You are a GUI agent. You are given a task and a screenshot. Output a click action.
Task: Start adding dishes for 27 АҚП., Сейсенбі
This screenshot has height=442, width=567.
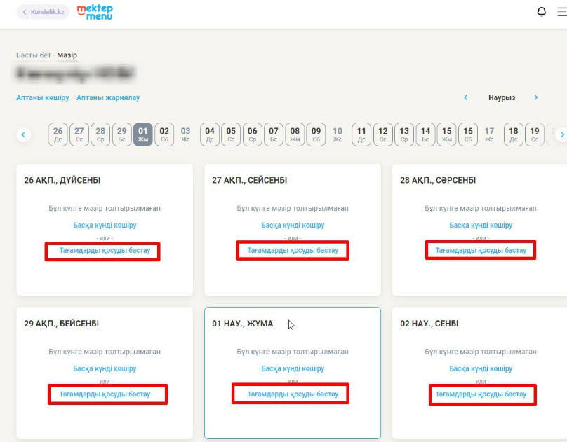[293, 251]
